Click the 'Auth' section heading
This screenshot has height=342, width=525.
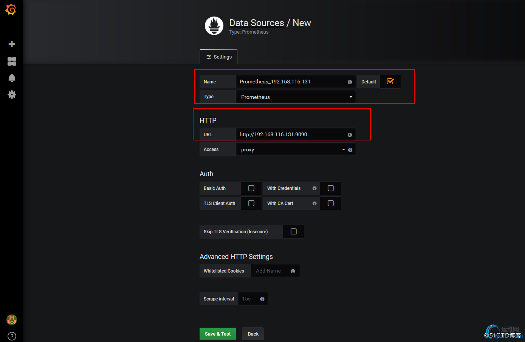[x=206, y=174]
